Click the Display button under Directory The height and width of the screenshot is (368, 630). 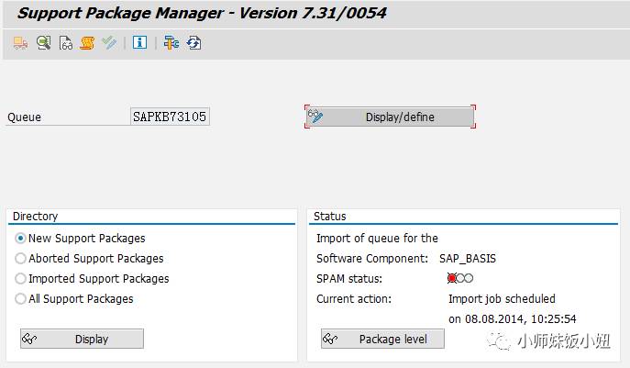(82, 339)
